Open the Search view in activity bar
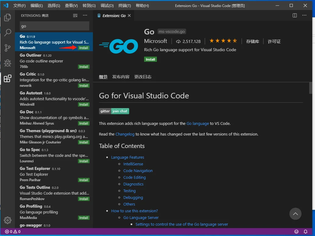 (x=7, y=33)
